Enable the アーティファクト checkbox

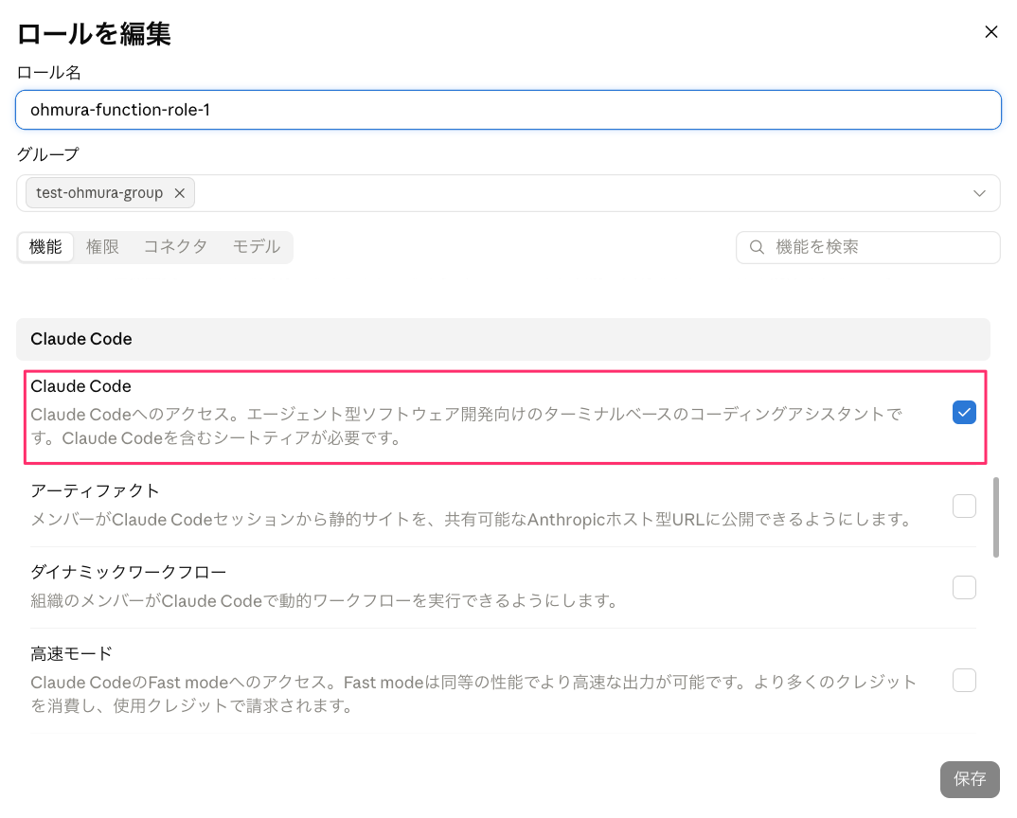pos(964,506)
